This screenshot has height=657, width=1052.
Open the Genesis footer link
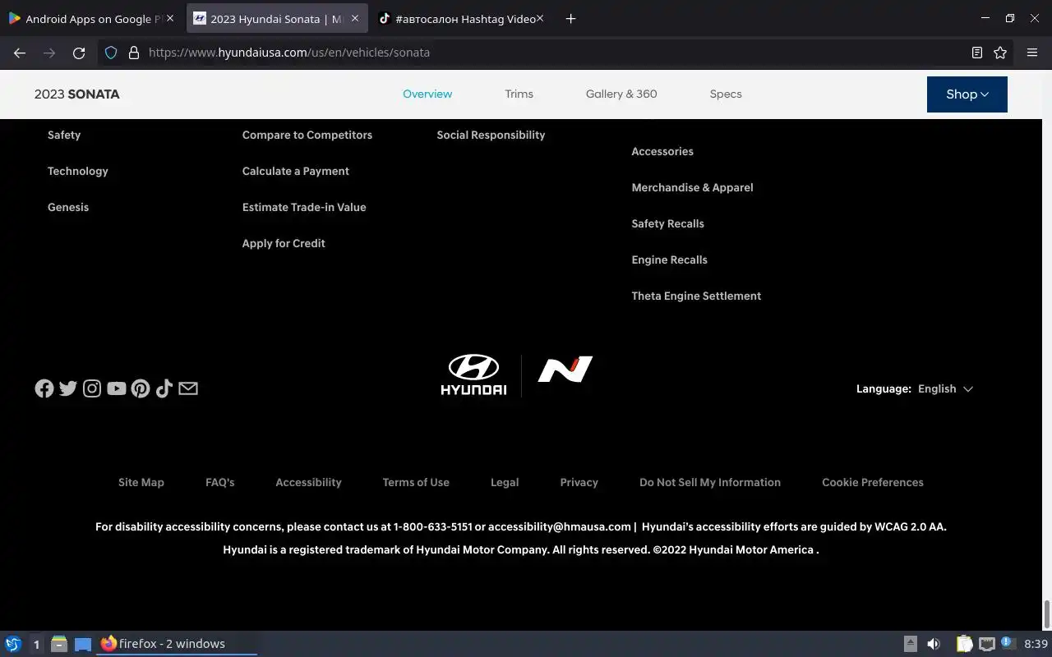tap(68, 208)
